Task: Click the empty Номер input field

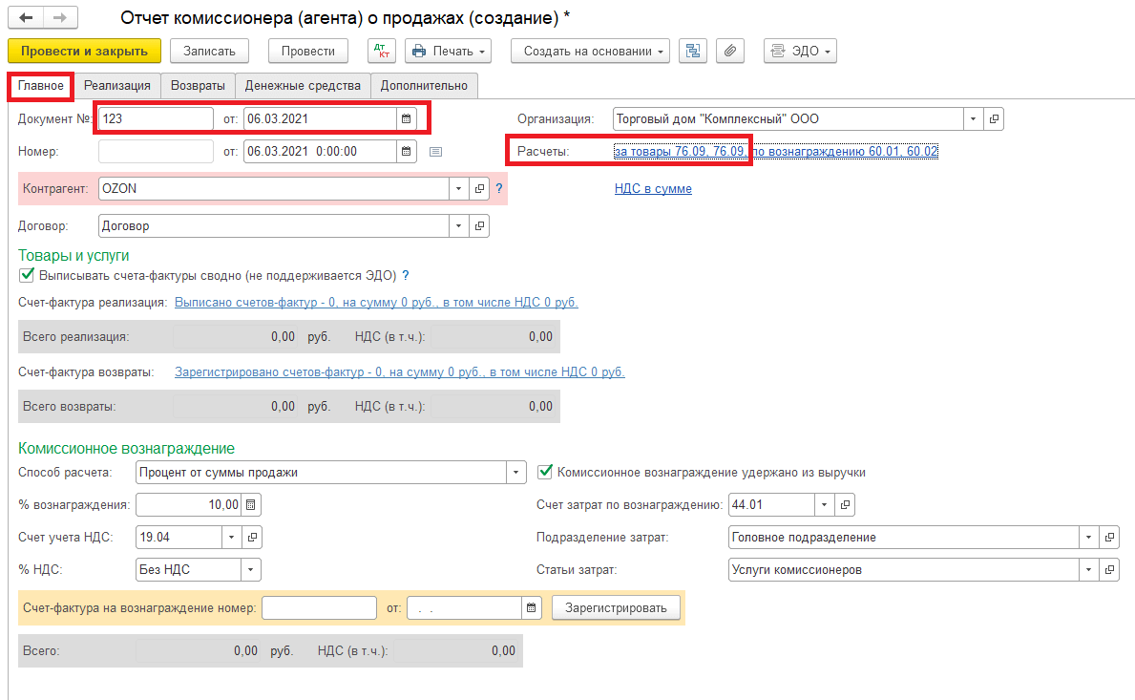Action: point(156,151)
